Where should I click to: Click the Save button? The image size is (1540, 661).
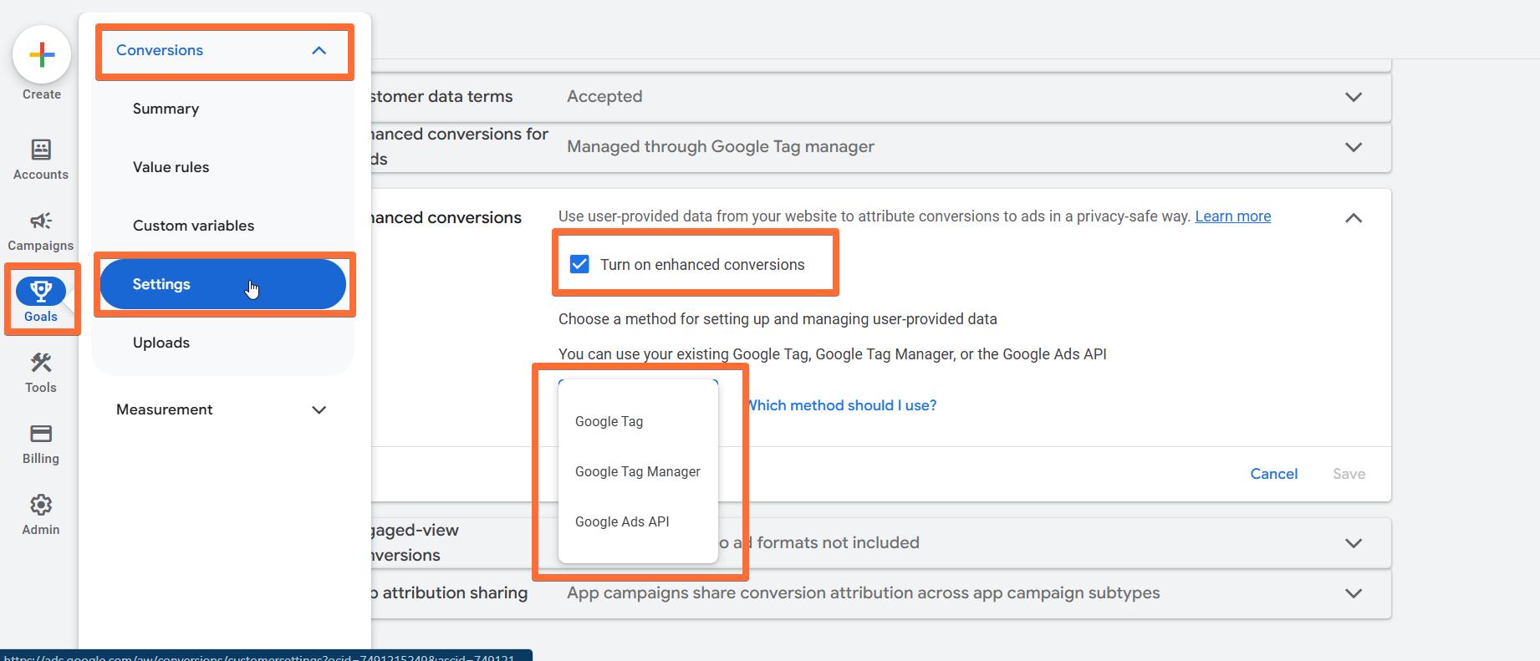point(1349,474)
